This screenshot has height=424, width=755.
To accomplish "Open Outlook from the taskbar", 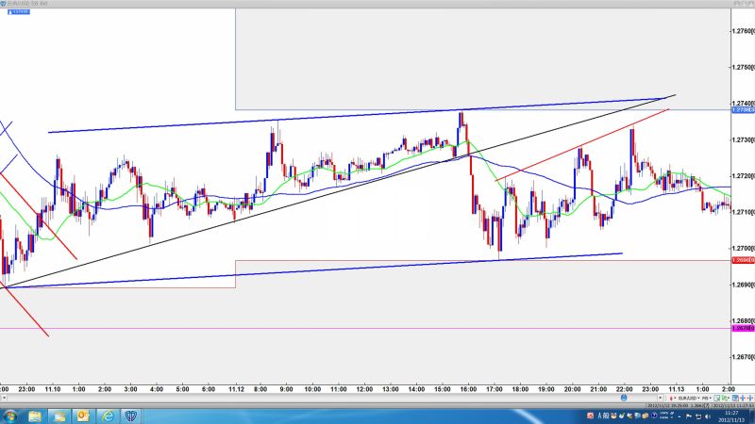I will click(83, 416).
